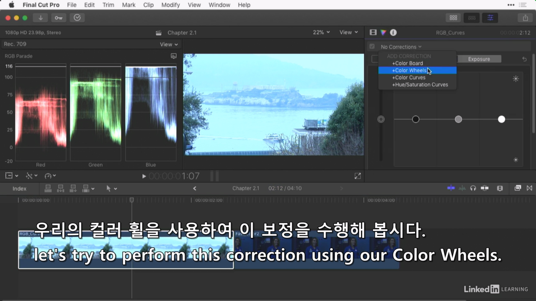The height and width of the screenshot is (301, 536).
Task: Toggle the timeline layout button
Action: point(472,18)
